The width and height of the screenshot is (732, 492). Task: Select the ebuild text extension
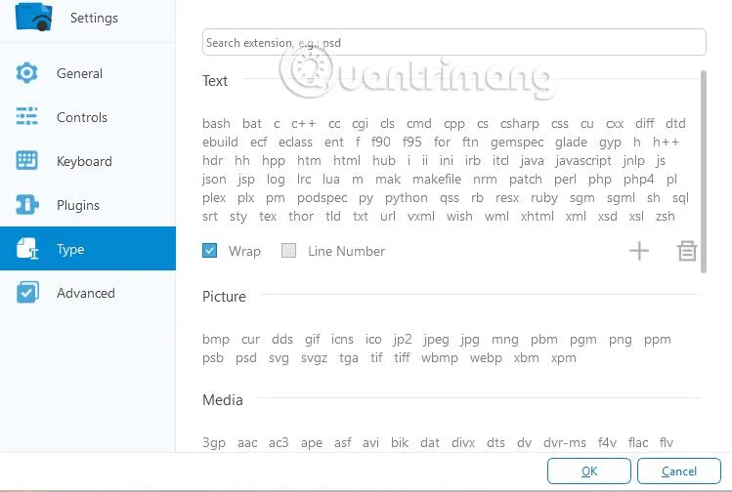pos(220,142)
